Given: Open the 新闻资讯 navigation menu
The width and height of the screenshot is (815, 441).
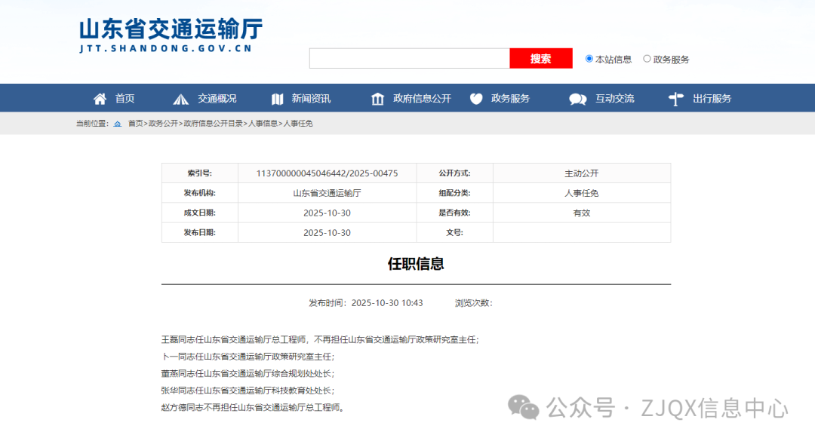Looking at the screenshot, I should tap(311, 99).
